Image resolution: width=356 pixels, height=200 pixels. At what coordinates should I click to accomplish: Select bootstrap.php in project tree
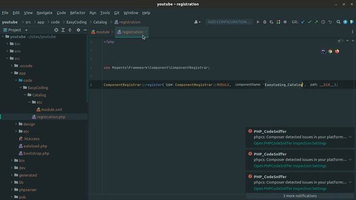(36, 153)
